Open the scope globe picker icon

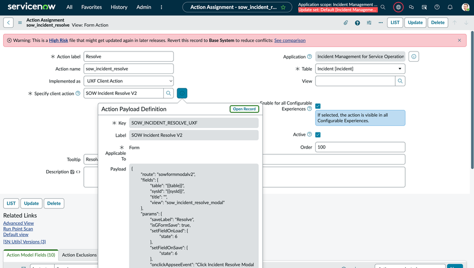click(398, 7)
